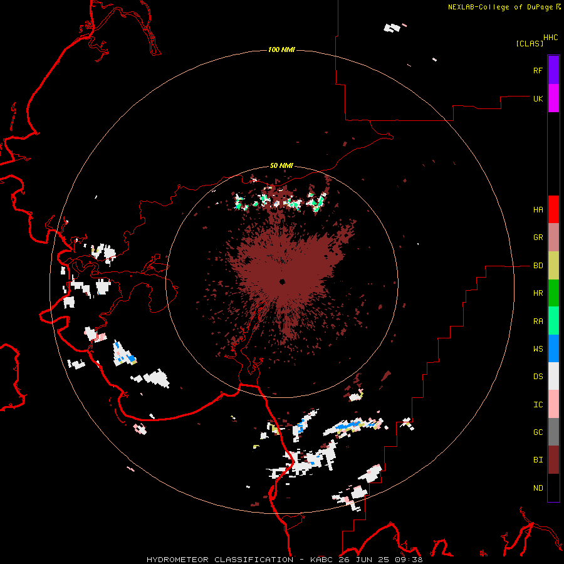
Task: Click the GR legend label
Action: (x=538, y=238)
